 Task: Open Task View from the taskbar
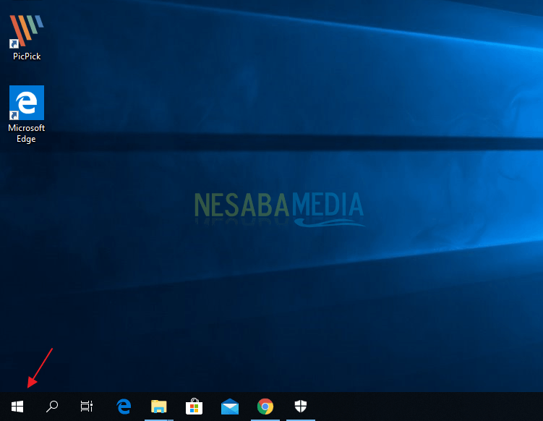click(87, 407)
